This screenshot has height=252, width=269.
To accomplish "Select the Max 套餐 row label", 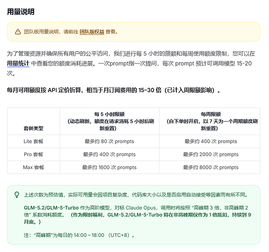I will pyautogui.click(x=33, y=167).
